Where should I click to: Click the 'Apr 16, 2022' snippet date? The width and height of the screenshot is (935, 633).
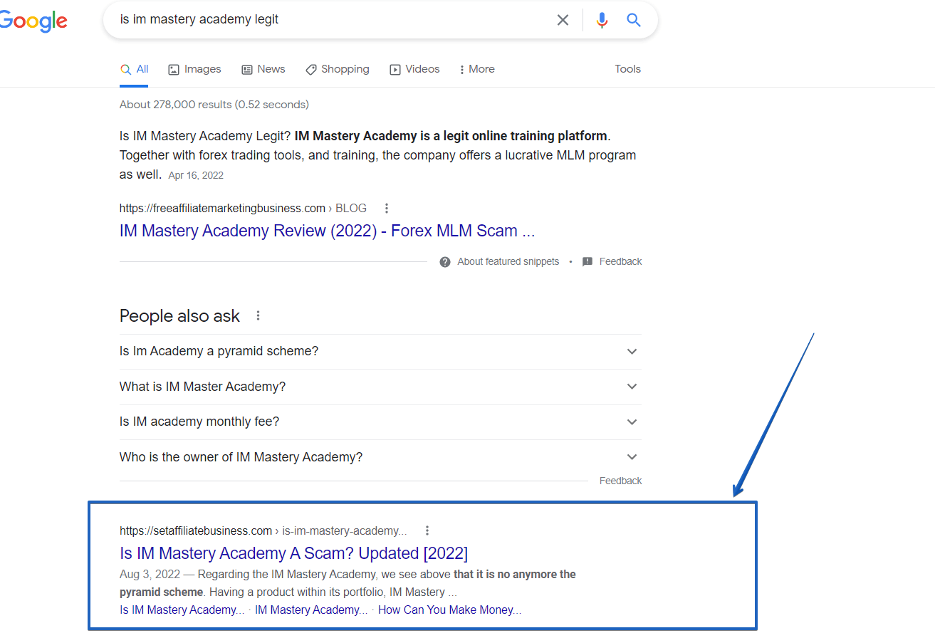[196, 175]
